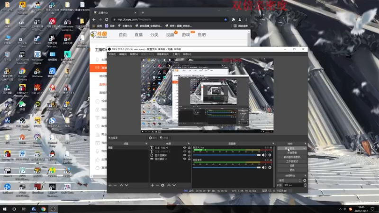The height and width of the screenshot is (213, 379).
Task: Toggle visibility of game capture source
Action: click(x=185, y=159)
